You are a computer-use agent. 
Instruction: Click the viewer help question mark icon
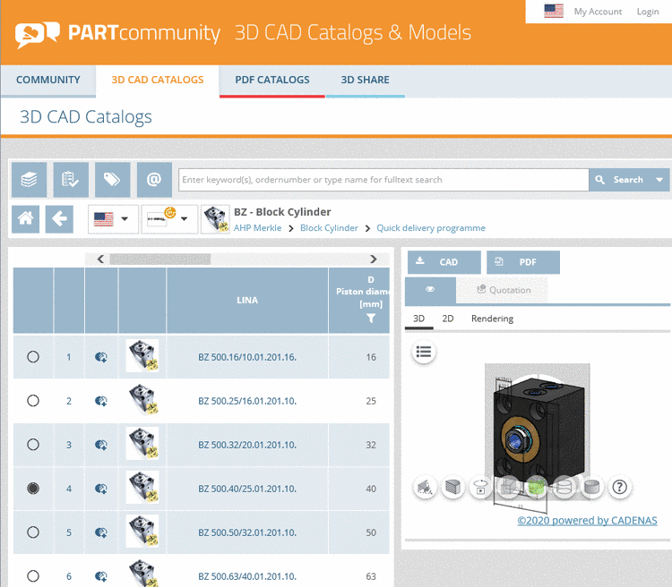(620, 487)
